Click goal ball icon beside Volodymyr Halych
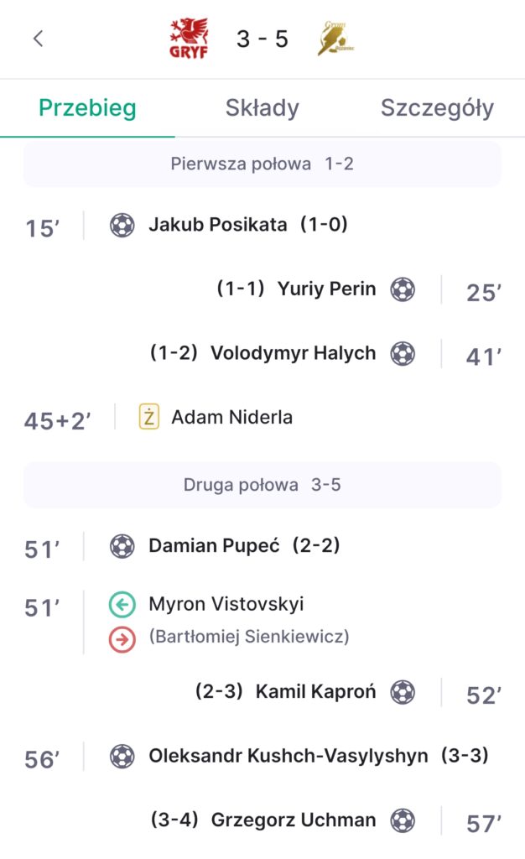Viewport: 525px width, 859px height. click(x=403, y=353)
